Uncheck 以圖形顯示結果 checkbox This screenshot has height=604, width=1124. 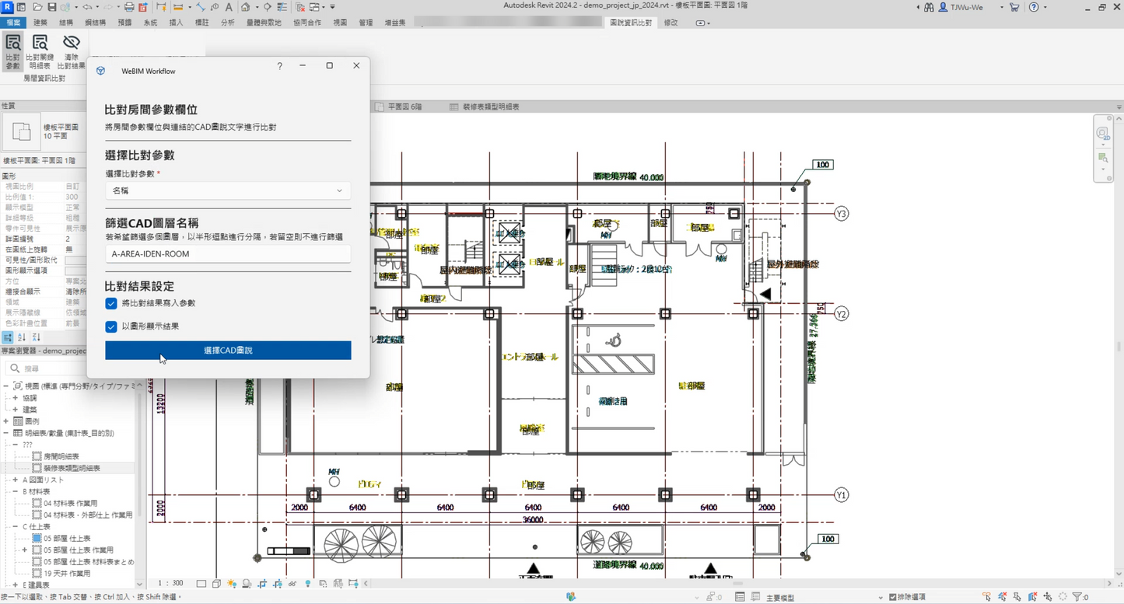[x=111, y=326]
